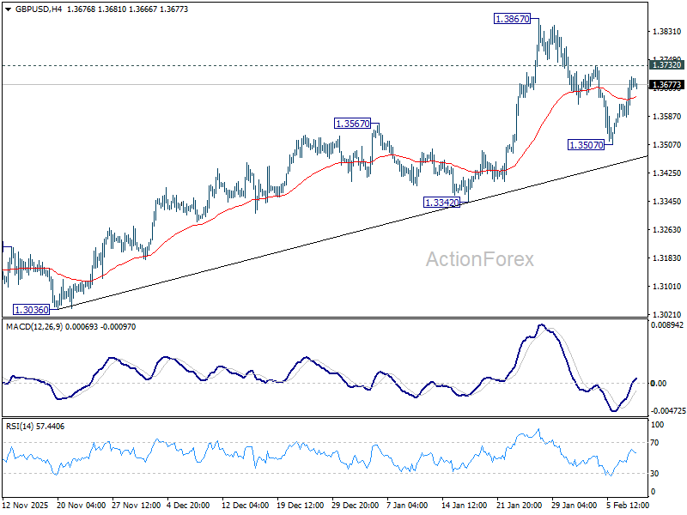687x515 pixels.
Task: Click the 1.30210 price axis value
Action: click(667, 314)
